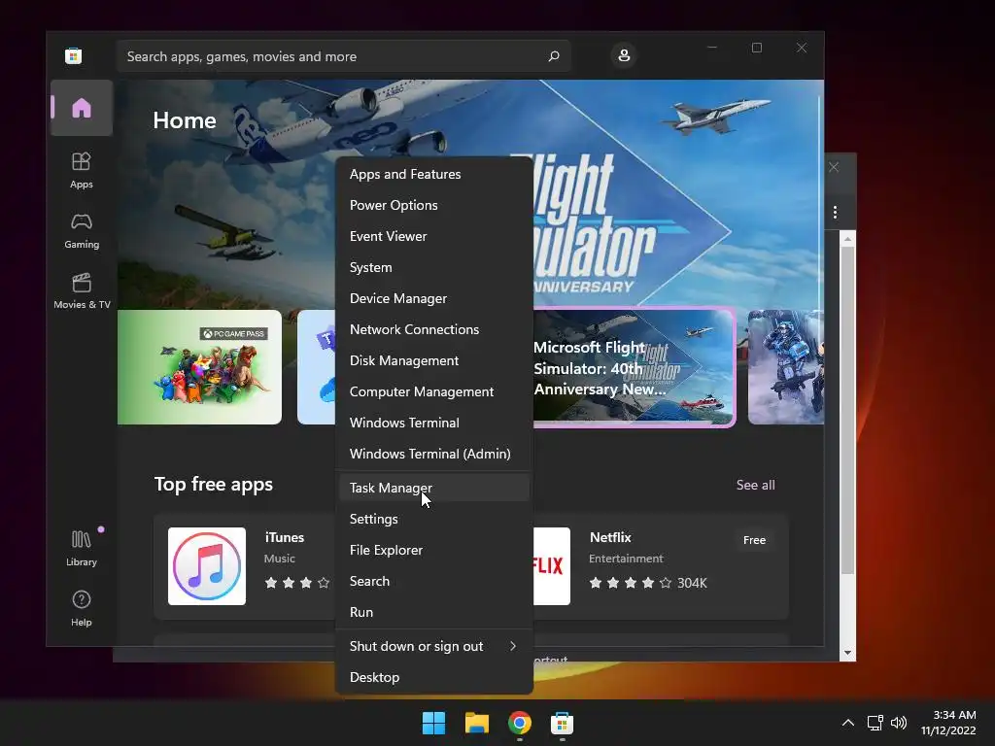Click the Store search input field
The width and height of the screenshot is (995, 746).
[343, 55]
